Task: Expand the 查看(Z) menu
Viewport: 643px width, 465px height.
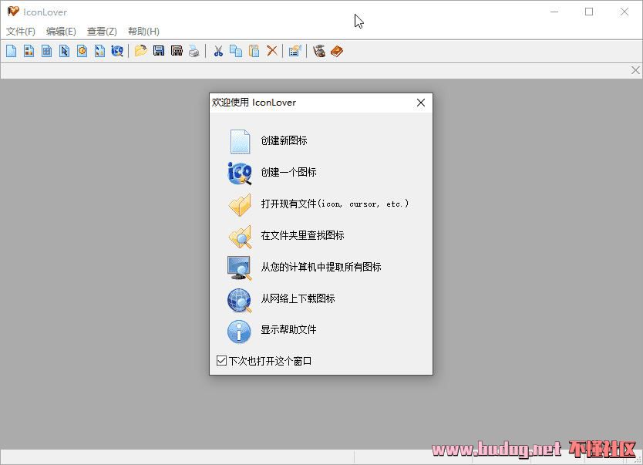Action: 102,32
